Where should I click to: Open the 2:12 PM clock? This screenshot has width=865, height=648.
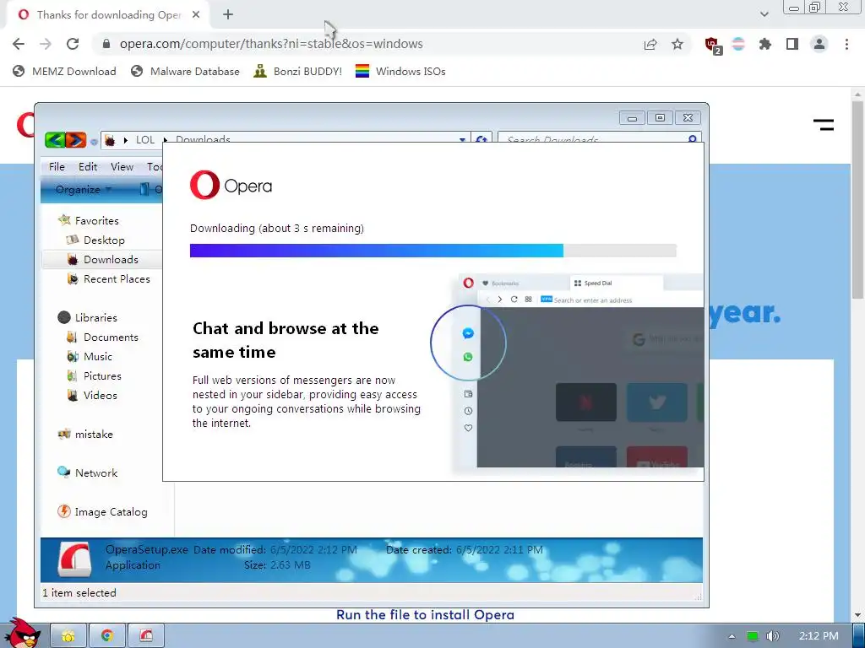pos(819,636)
